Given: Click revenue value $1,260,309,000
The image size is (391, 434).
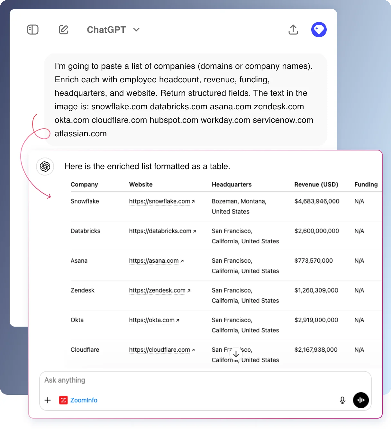Looking at the screenshot, I should 316,291.
